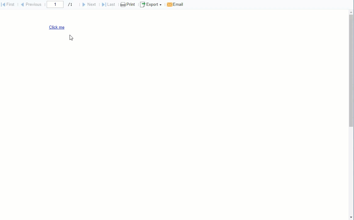
Task: Click the Print button
Action: pos(131,4)
